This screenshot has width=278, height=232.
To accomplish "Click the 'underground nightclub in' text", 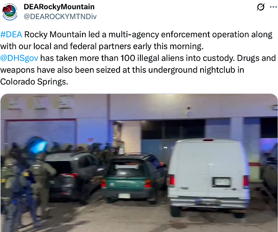I will (196, 70).
